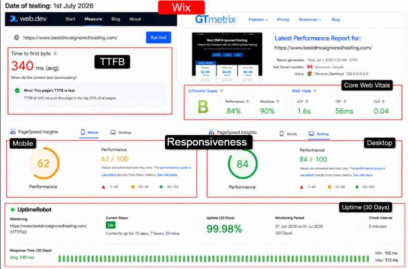The height and width of the screenshot is (269, 408).
Task: Click the help icon beside Performance percentage
Action: 247,102
